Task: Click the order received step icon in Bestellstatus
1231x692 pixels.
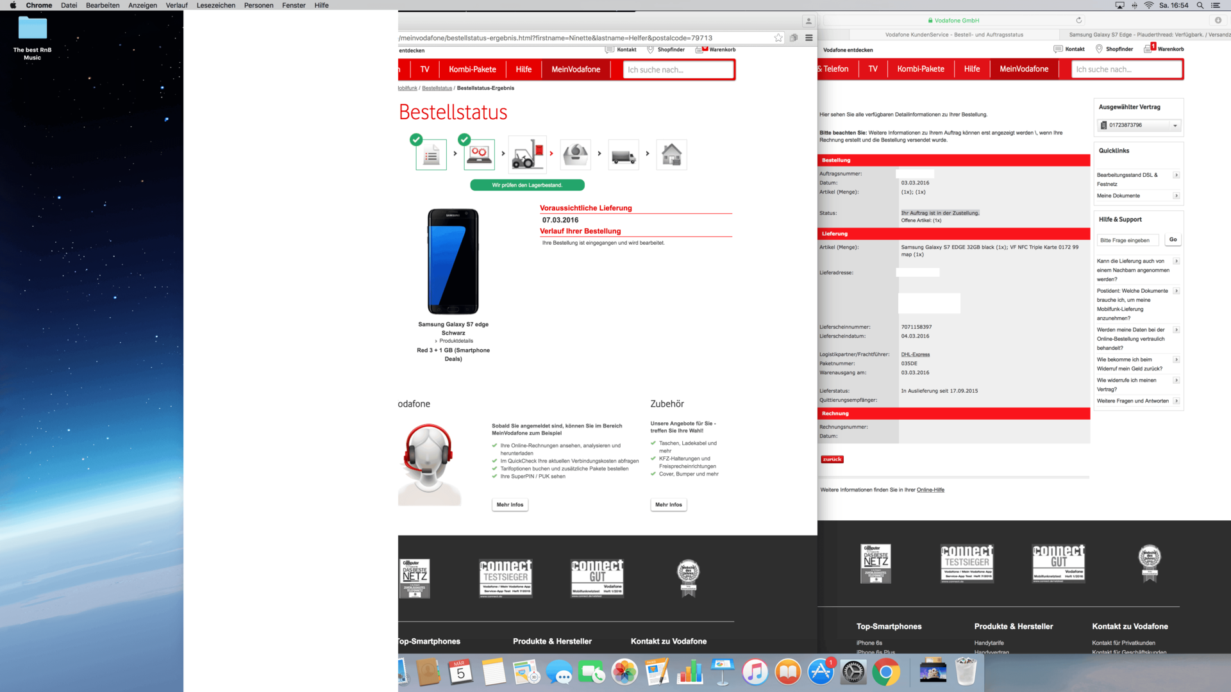Action: tap(431, 154)
